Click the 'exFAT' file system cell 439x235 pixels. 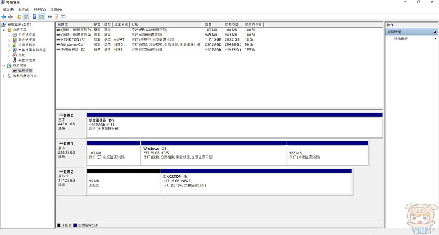coord(119,39)
